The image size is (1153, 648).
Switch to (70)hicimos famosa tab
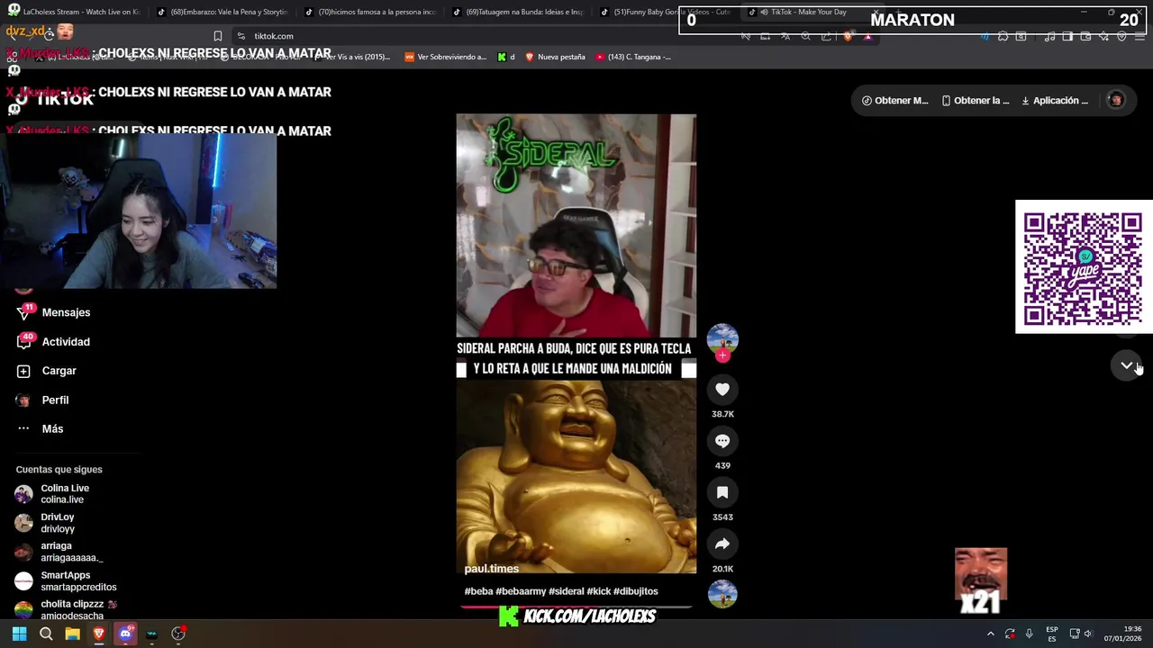tap(369, 12)
